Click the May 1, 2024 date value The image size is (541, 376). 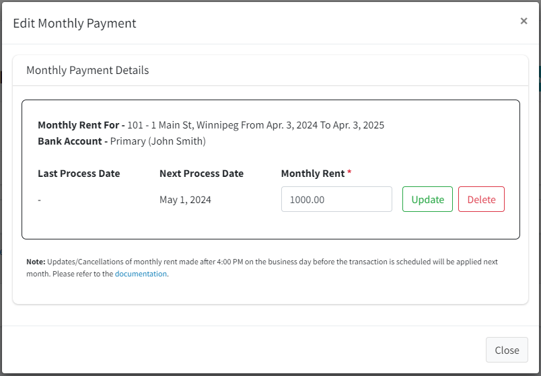pos(185,200)
